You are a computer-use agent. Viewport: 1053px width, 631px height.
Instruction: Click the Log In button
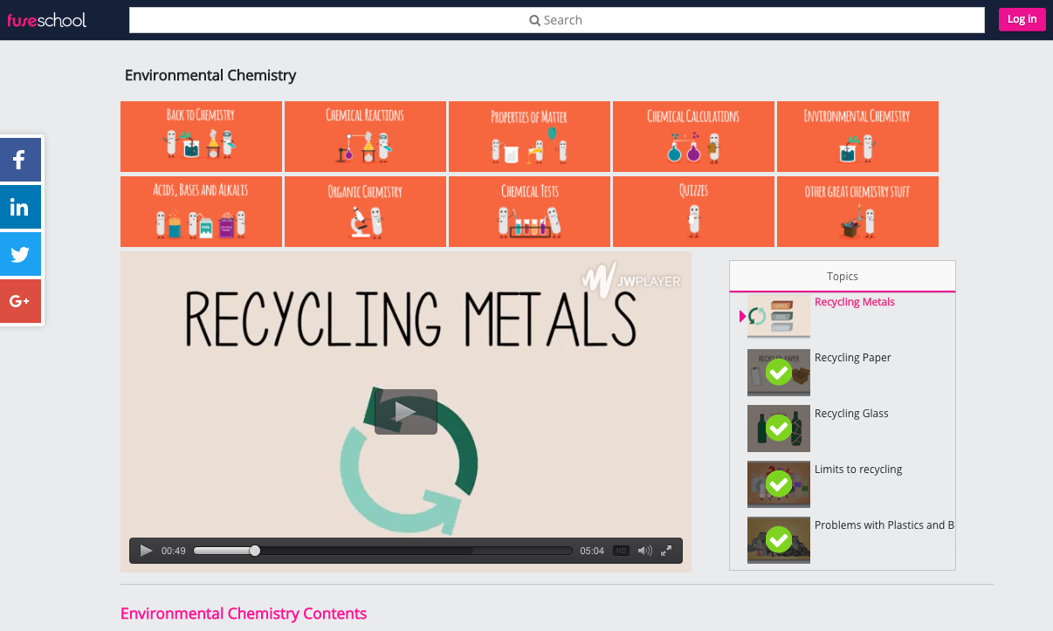click(1022, 18)
